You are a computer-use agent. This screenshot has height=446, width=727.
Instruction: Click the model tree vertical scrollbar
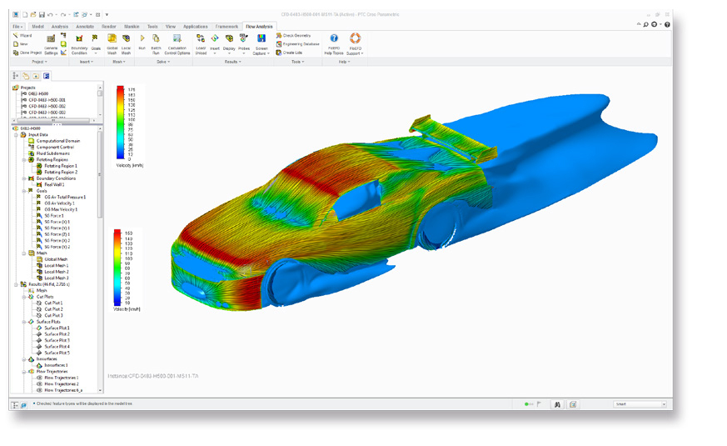100,173
